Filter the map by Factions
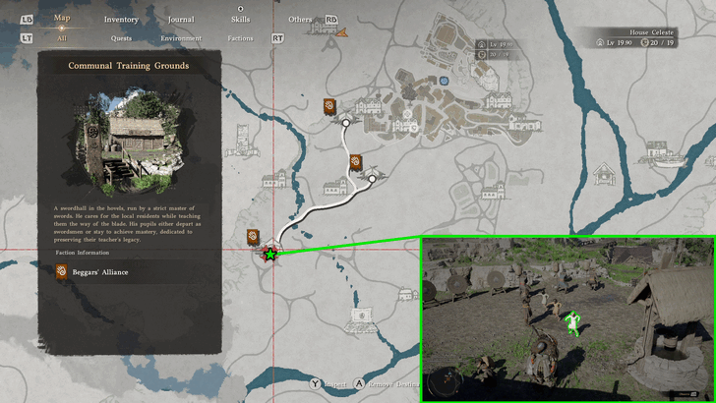This screenshot has height=403, width=716. [240, 38]
